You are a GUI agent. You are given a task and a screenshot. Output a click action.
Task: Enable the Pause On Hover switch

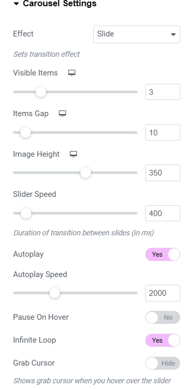(x=162, y=317)
